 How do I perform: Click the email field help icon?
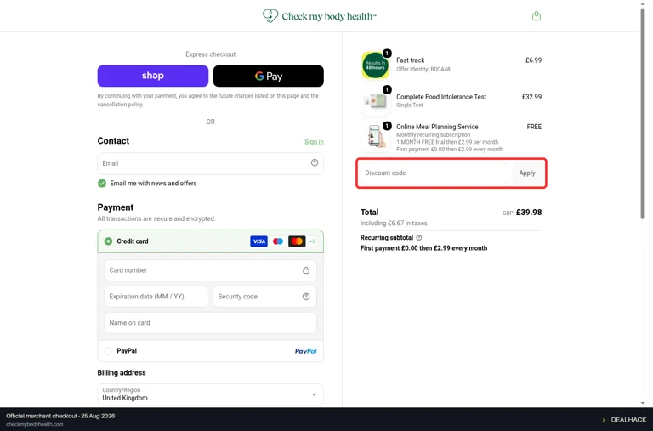(315, 163)
